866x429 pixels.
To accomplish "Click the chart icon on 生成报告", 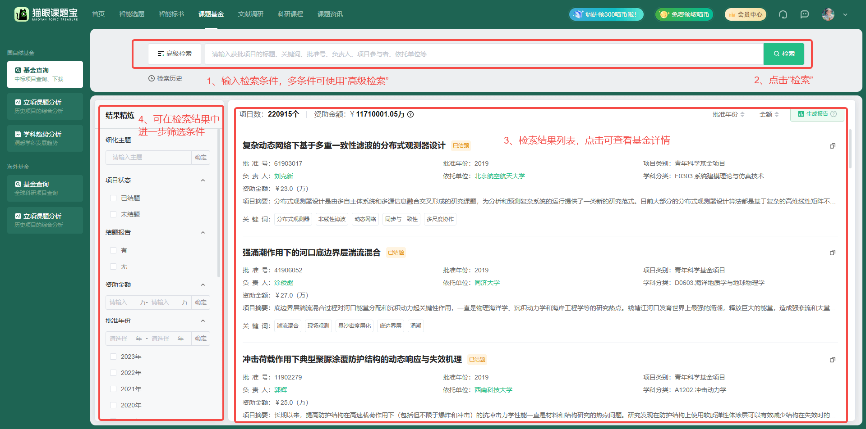I will tap(801, 114).
